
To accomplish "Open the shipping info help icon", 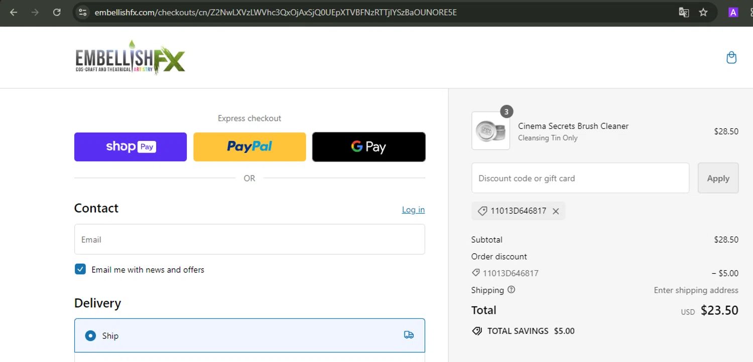I will pos(511,289).
